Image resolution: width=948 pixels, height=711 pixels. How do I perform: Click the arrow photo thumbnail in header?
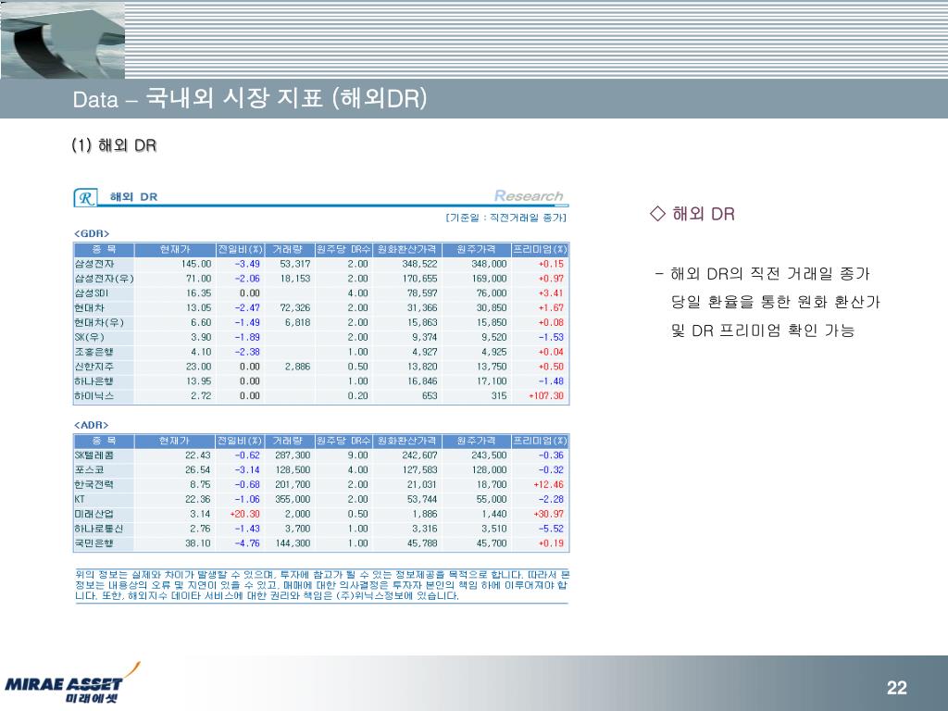62,40
